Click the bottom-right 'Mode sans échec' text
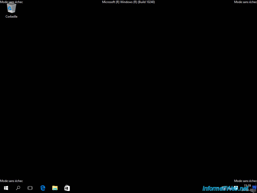 coord(245,181)
